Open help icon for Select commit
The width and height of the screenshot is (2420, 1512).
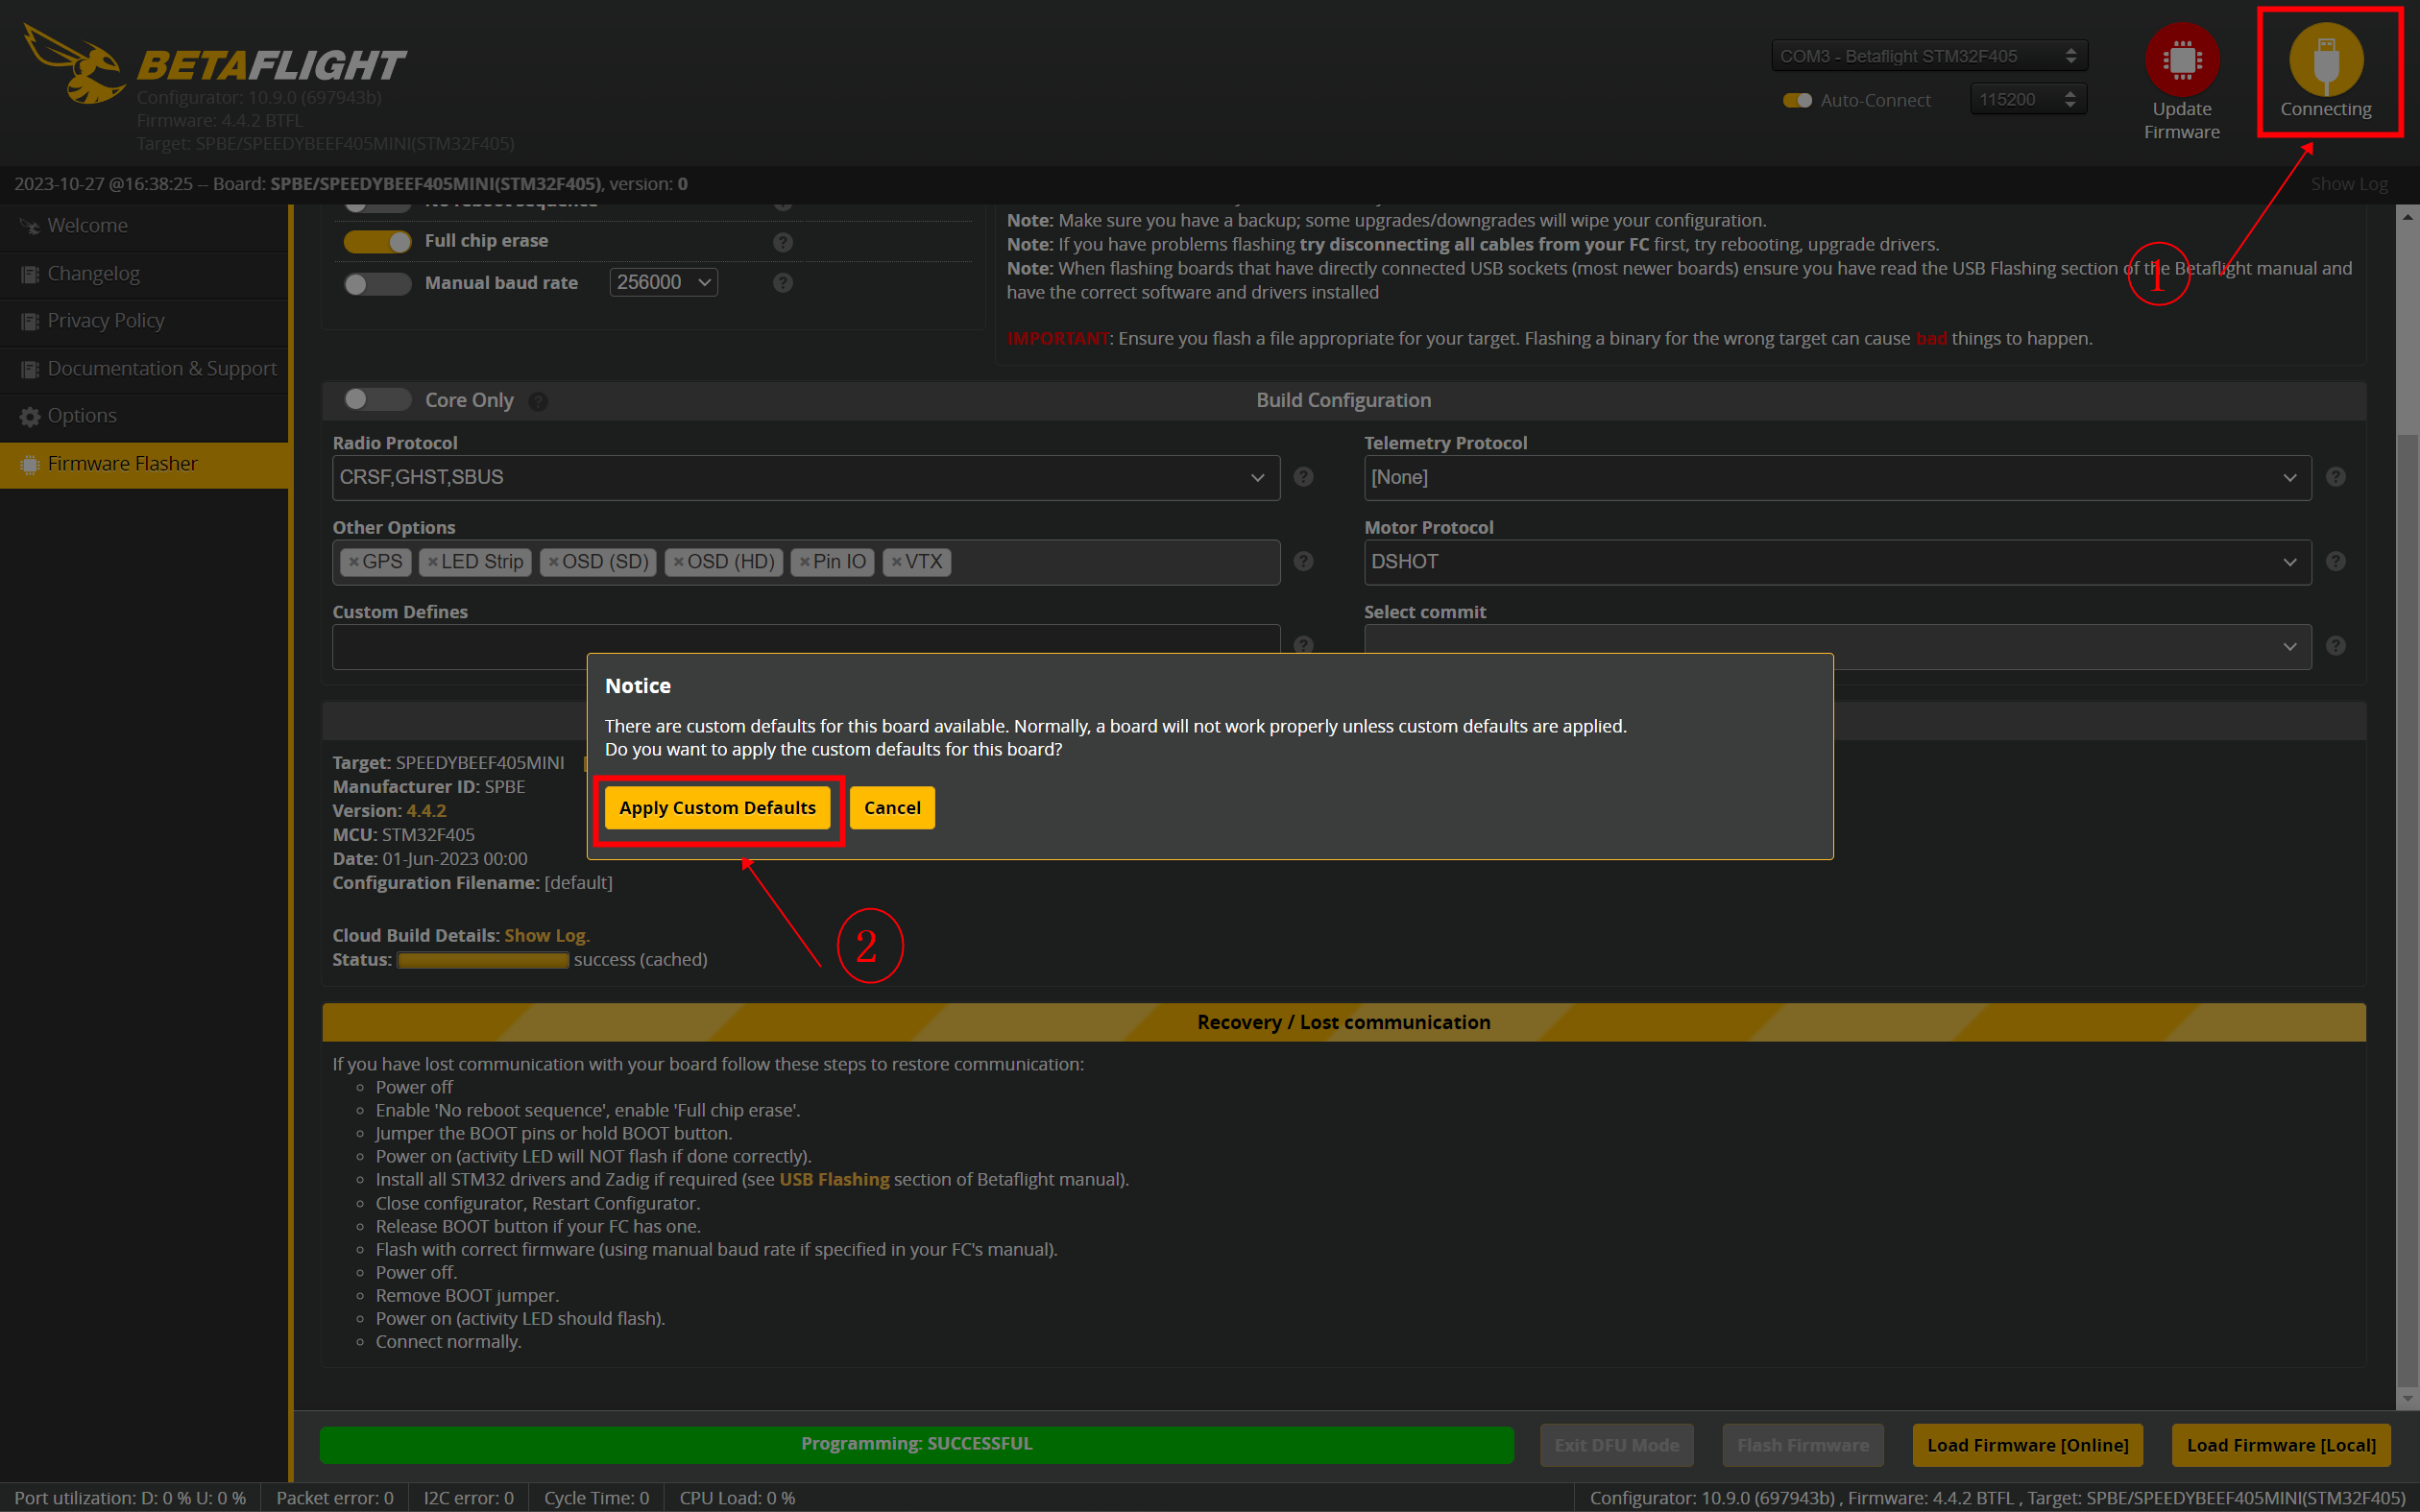(x=2335, y=646)
